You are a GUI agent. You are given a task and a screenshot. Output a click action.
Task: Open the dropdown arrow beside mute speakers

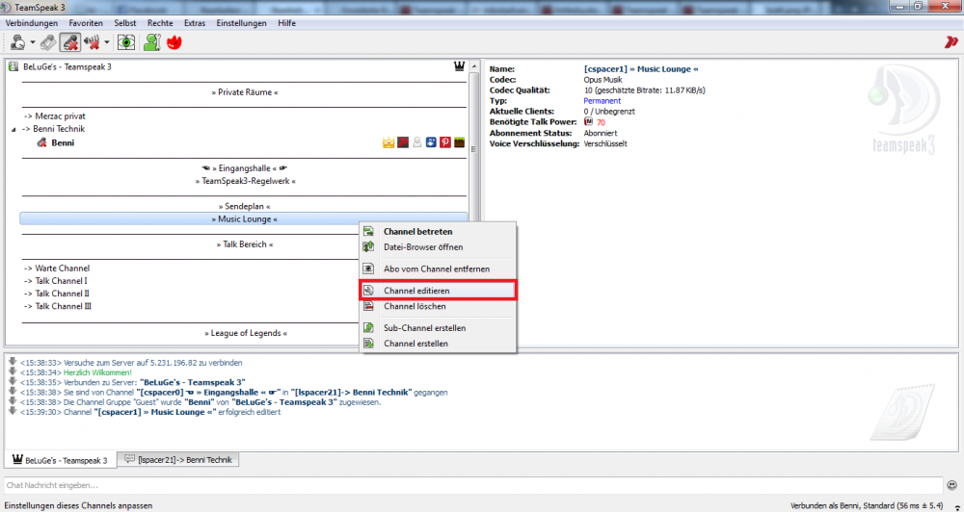pyautogui.click(x=107, y=42)
